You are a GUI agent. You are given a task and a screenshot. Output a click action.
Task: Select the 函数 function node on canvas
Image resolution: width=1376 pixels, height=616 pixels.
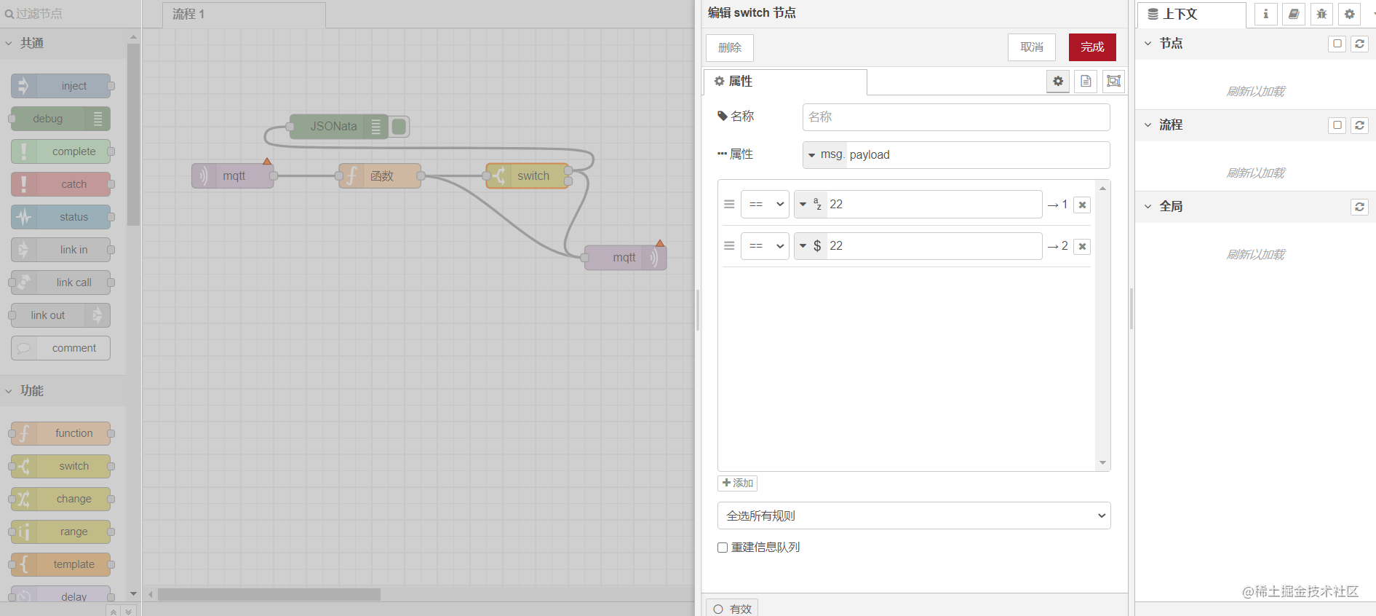click(380, 176)
